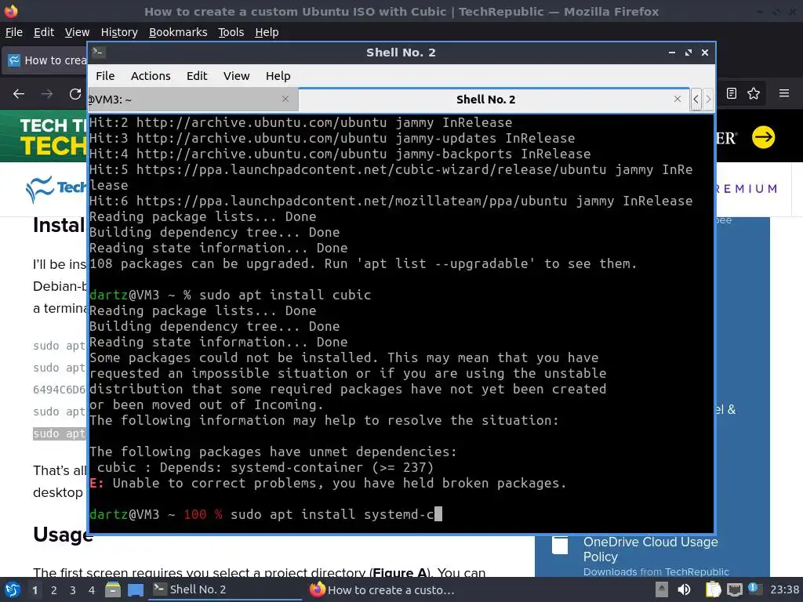Click the PREMIUM link in the site header

(x=747, y=189)
